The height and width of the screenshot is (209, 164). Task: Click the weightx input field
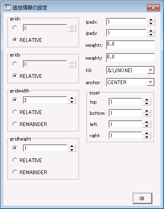coord(130,45)
